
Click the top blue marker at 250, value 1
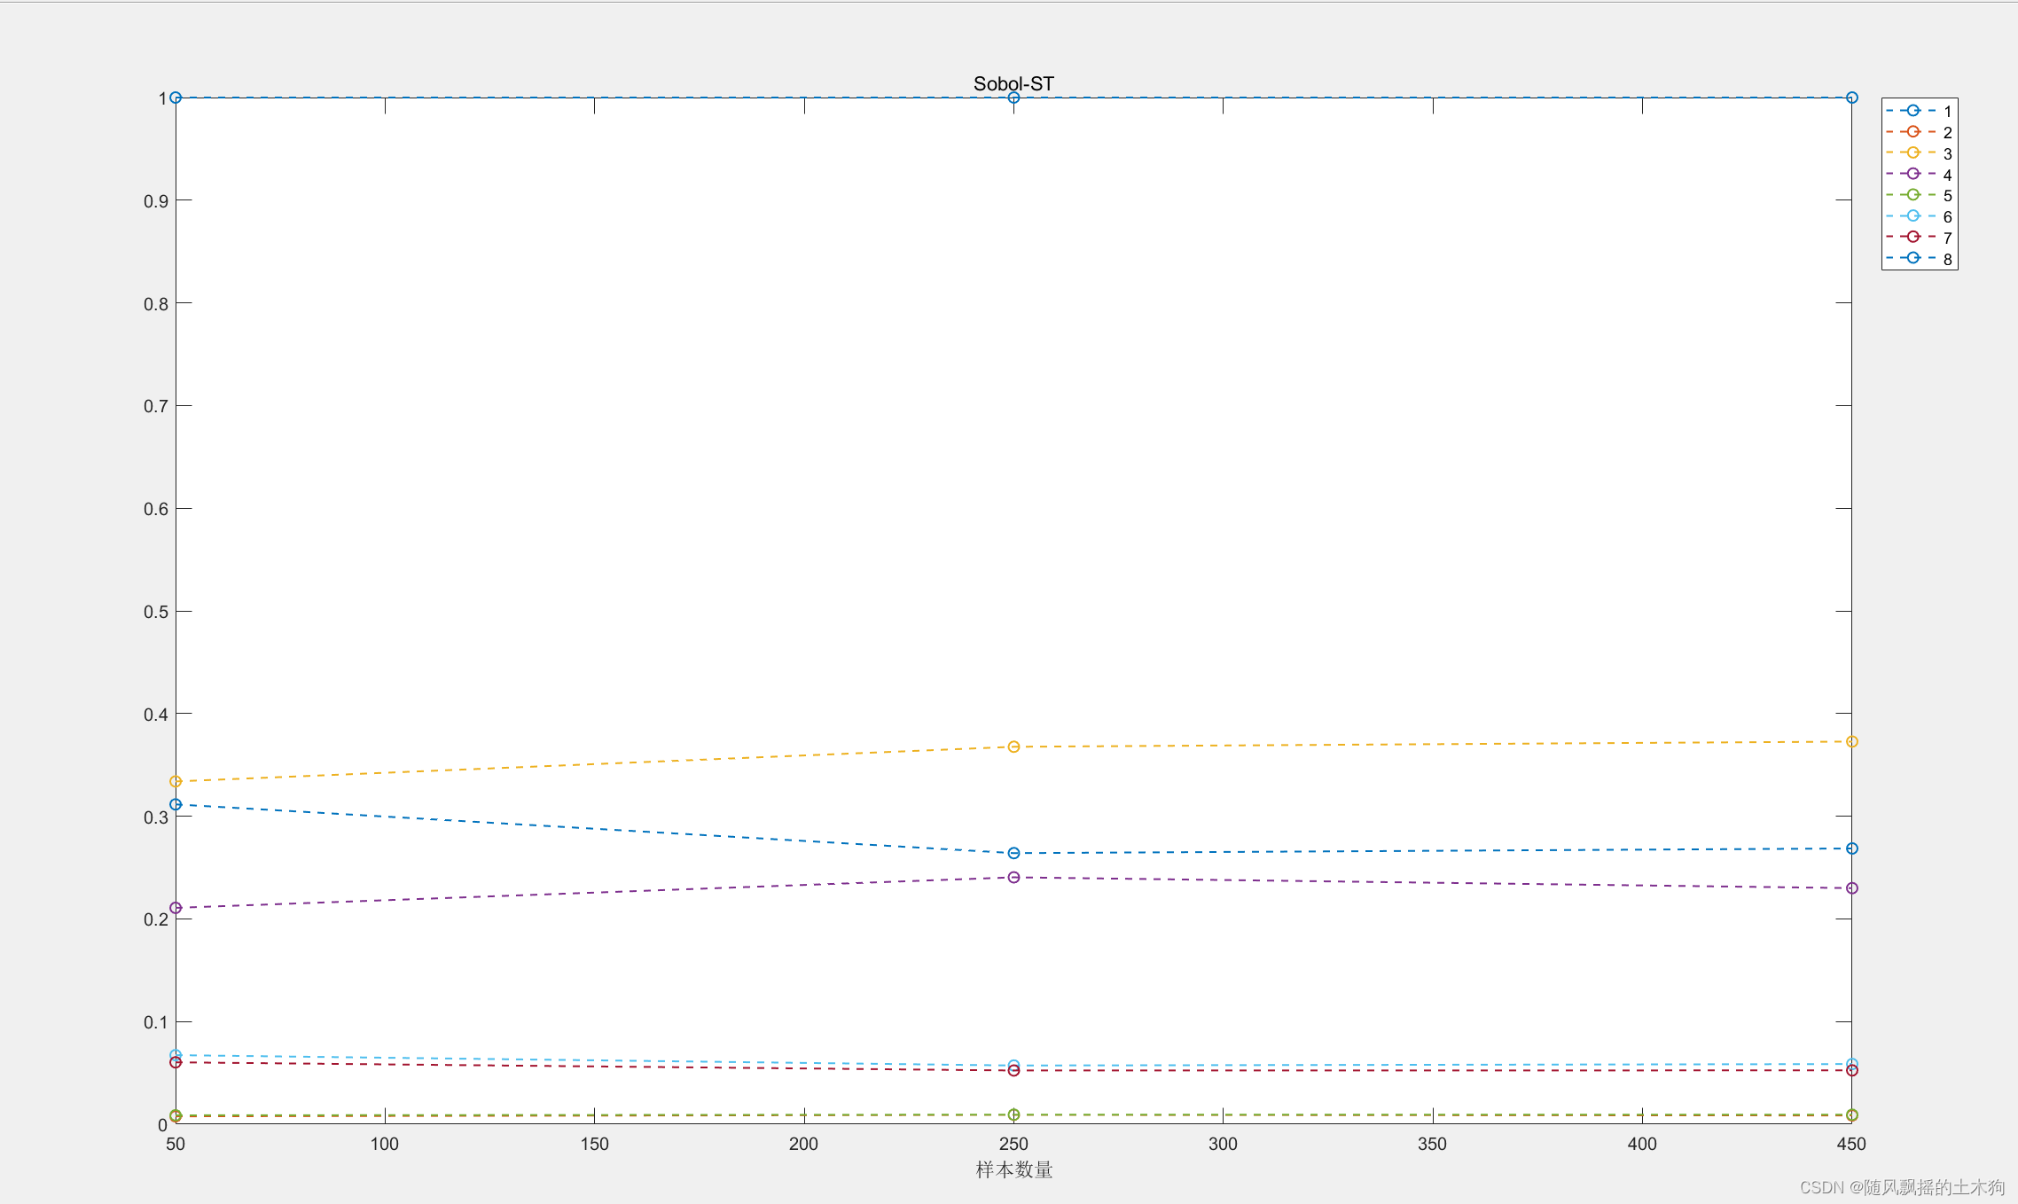pyautogui.click(x=1013, y=98)
